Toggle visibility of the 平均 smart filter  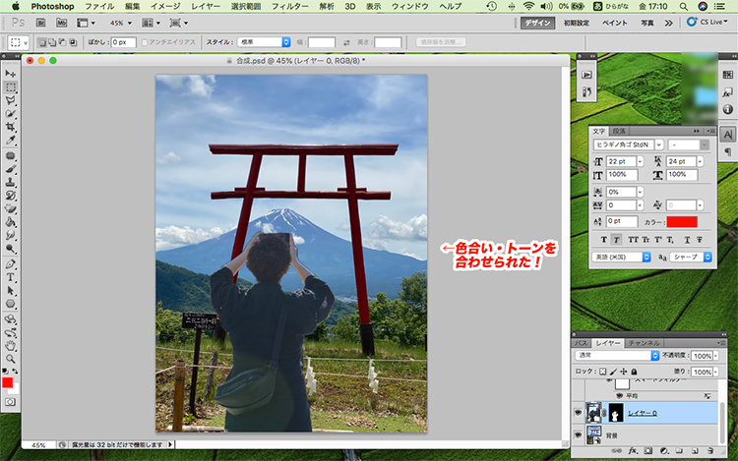click(x=619, y=396)
